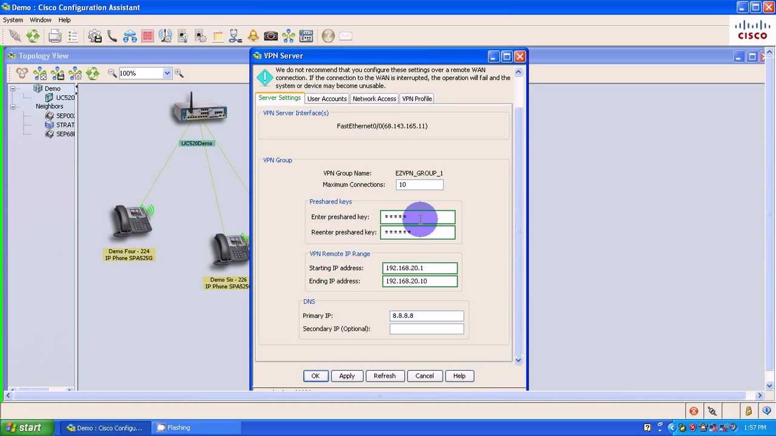Viewport: 776px width, 436px height.
Task: Select the UC520 device in the tree
Action: [60, 97]
